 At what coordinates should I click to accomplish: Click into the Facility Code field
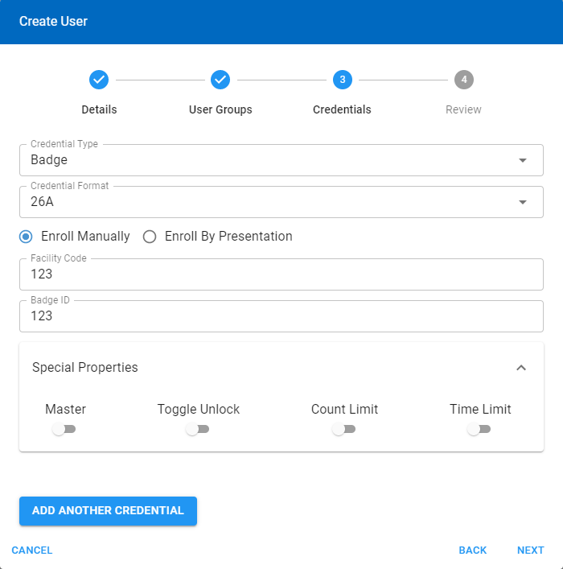[281, 274]
